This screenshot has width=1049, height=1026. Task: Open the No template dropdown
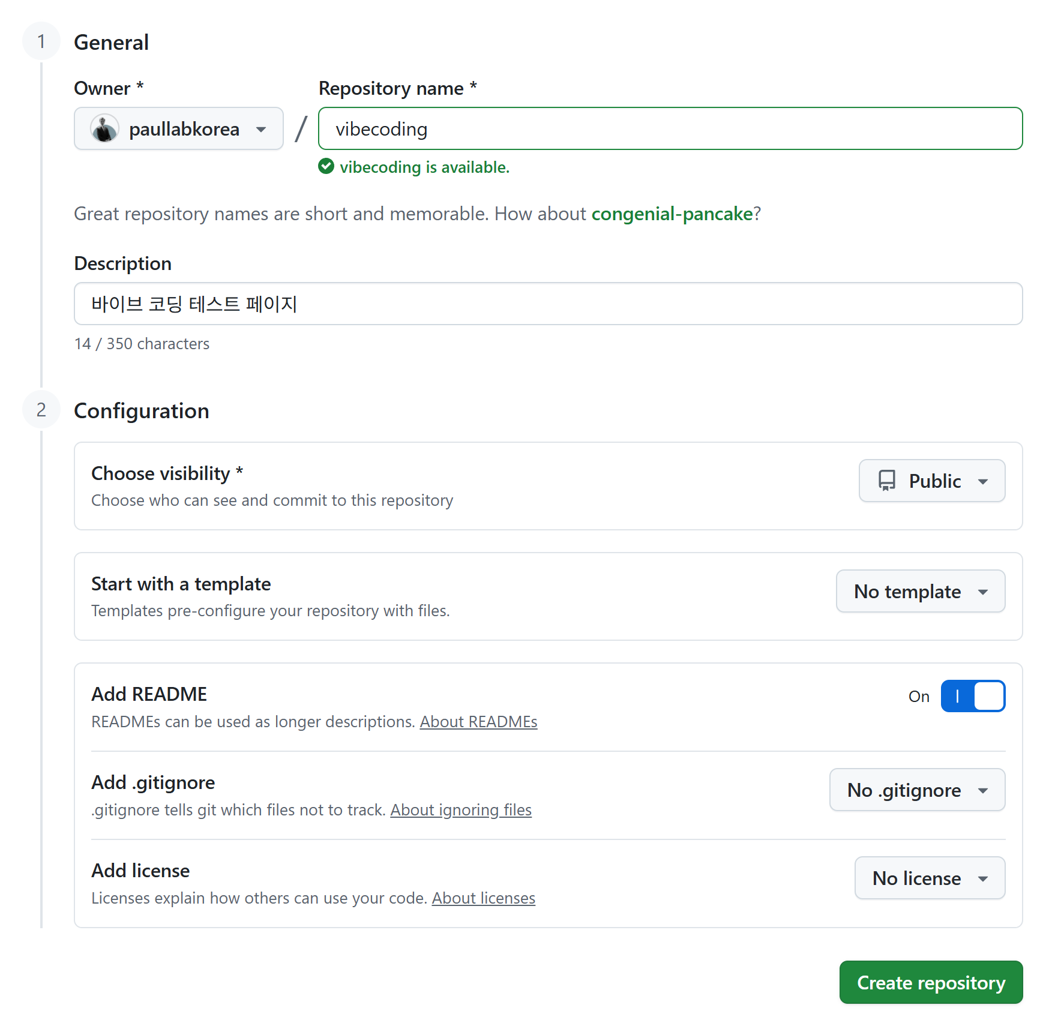[x=920, y=591]
